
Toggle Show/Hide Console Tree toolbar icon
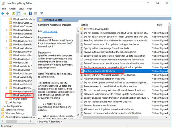pos(18,14)
